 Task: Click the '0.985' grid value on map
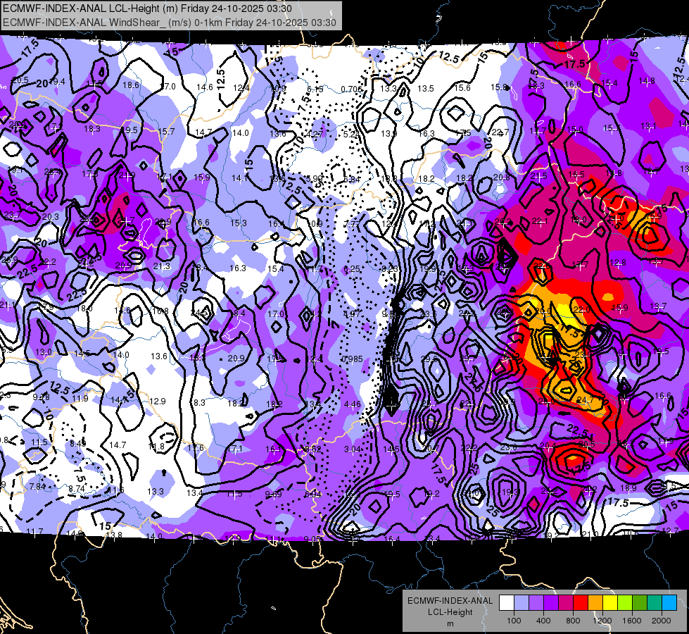pyautogui.click(x=353, y=359)
